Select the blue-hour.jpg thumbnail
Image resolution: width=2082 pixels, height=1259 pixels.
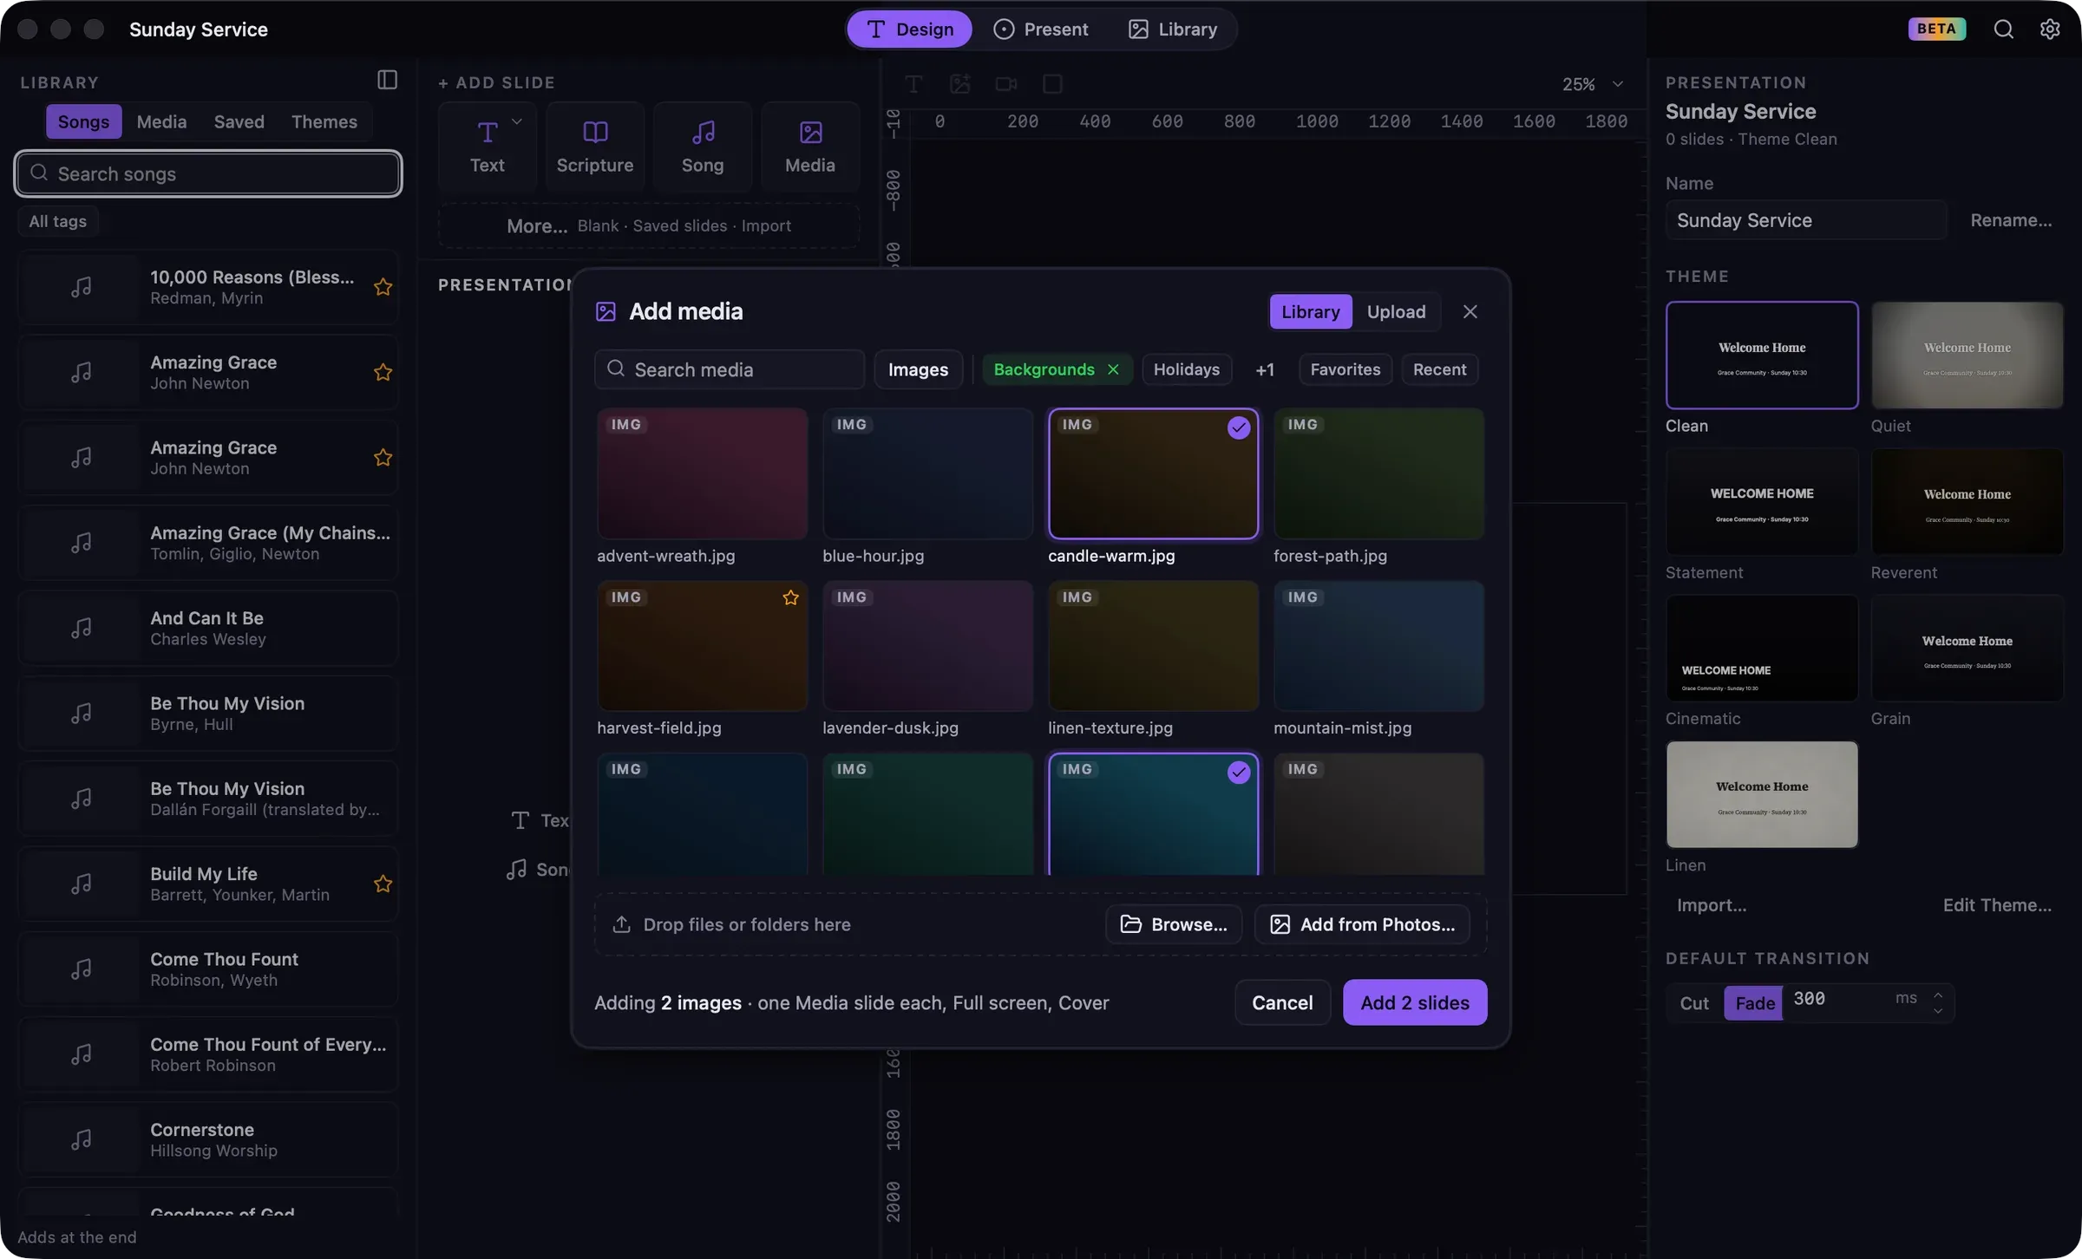[927, 474]
